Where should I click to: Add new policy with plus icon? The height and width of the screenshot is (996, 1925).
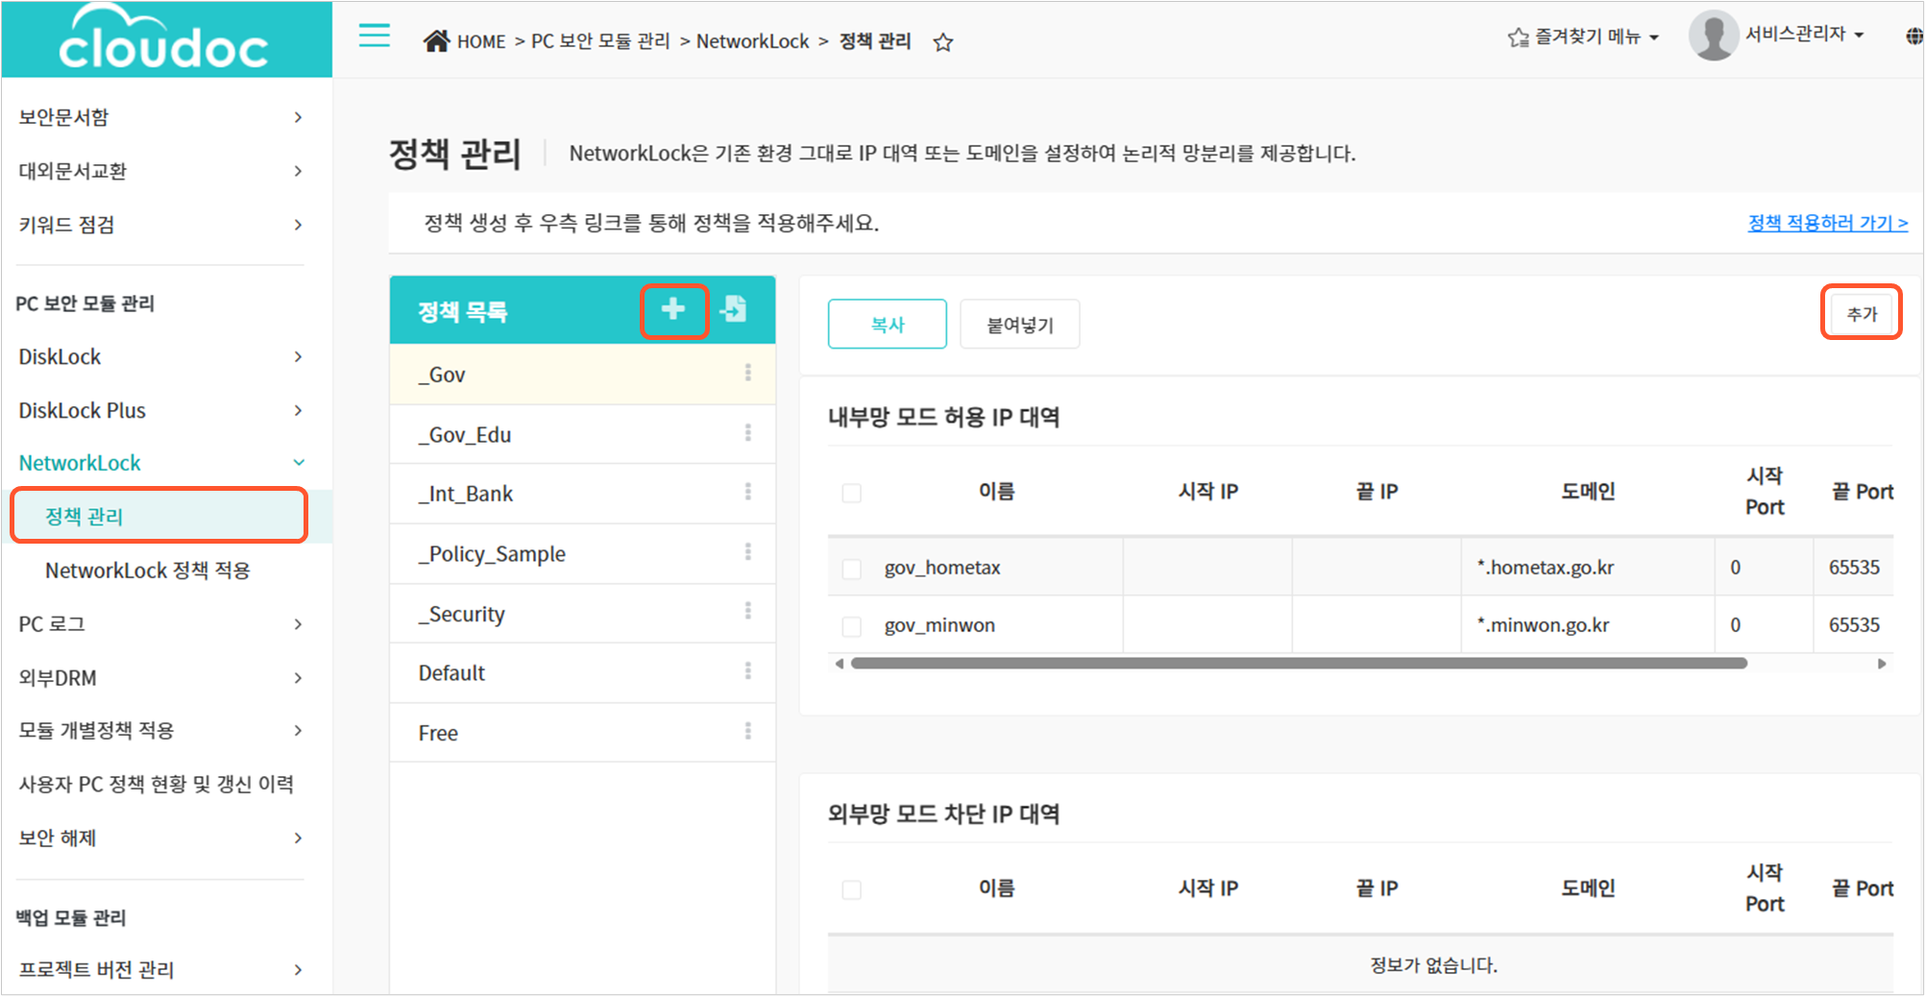click(x=673, y=309)
